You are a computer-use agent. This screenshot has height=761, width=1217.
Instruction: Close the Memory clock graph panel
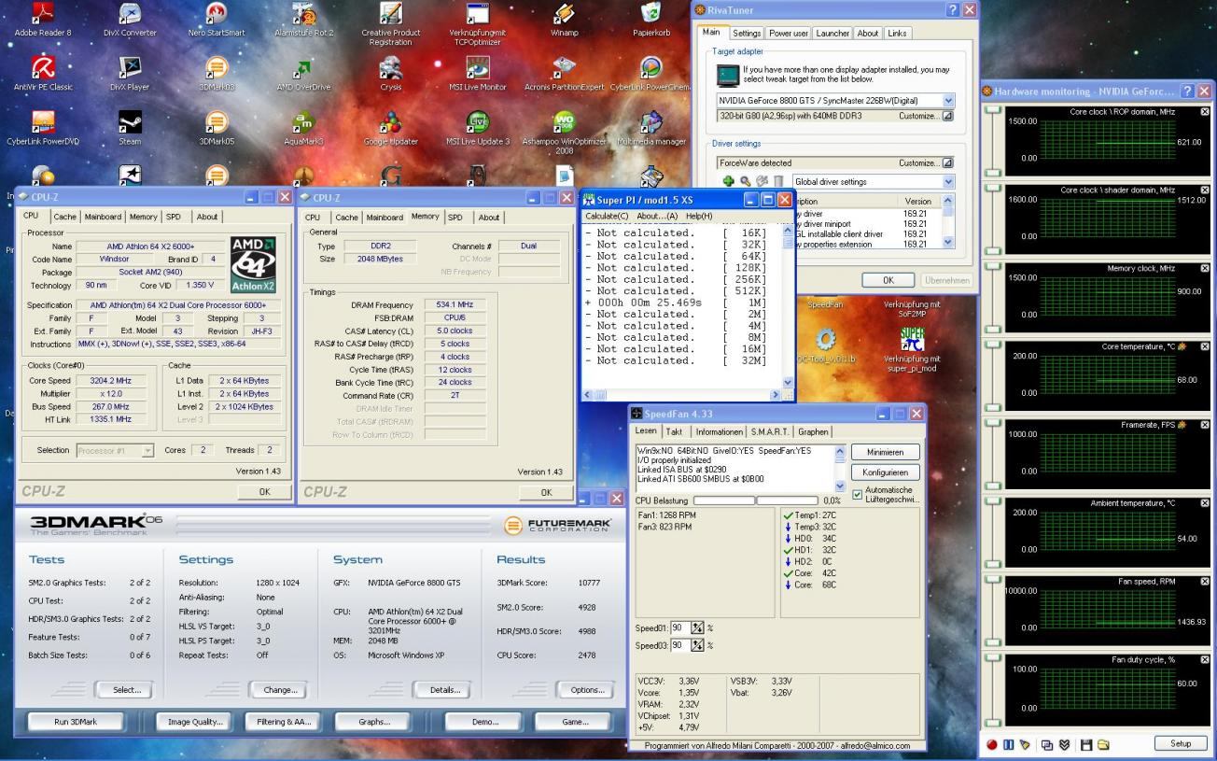tap(1204, 268)
